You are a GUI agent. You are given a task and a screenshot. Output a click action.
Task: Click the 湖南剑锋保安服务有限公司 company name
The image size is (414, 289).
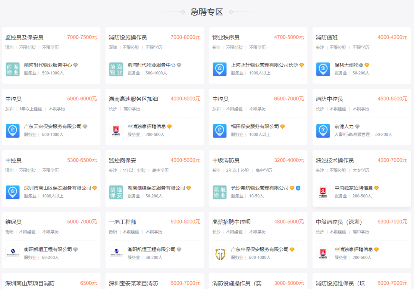156,188
